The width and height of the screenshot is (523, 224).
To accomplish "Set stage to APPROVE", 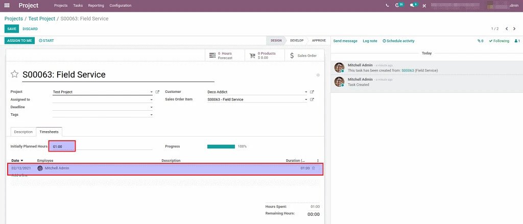I will pos(319,41).
